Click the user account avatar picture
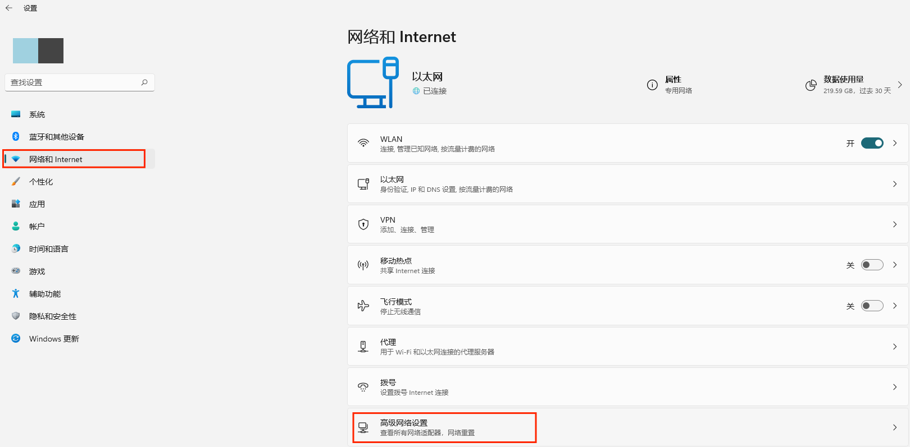Viewport: 910px width, 447px height. click(x=38, y=51)
